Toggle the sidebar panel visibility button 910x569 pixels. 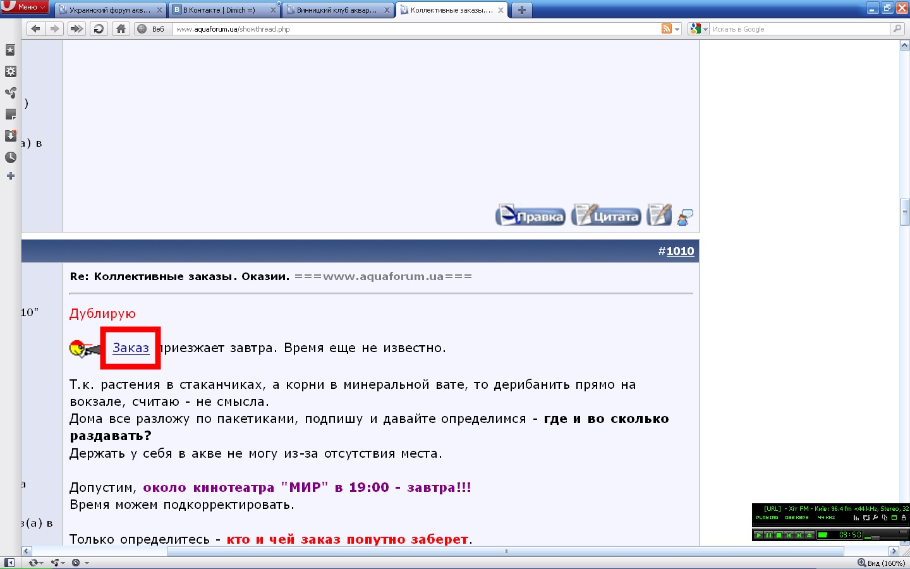pos(9,563)
